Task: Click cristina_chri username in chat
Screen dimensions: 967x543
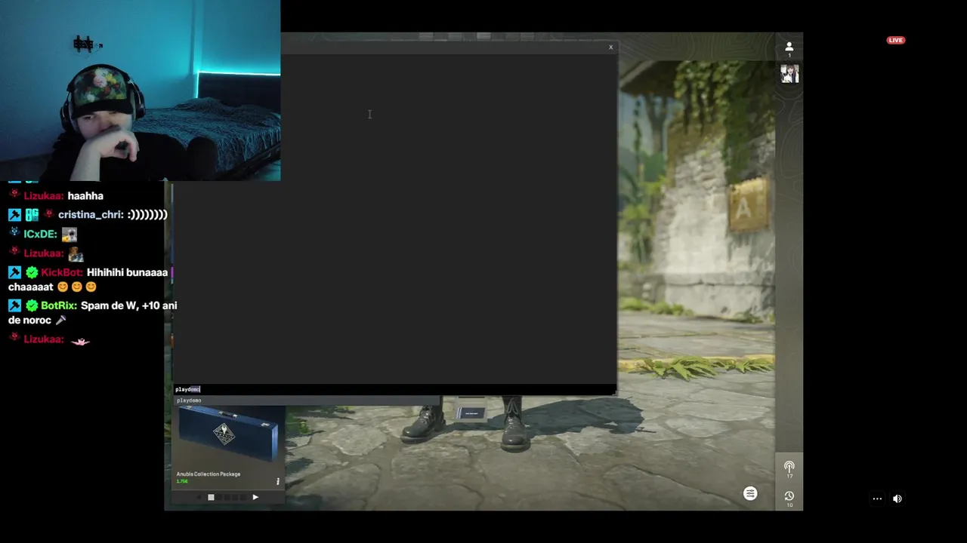Action: click(x=91, y=215)
